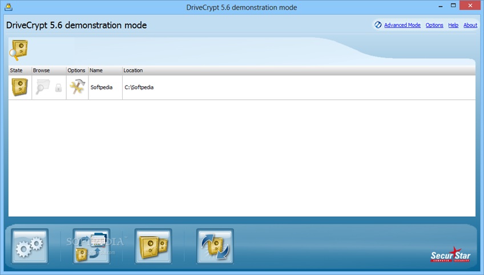Maximize the DriveCrypt window

pyautogui.click(x=453, y=6)
